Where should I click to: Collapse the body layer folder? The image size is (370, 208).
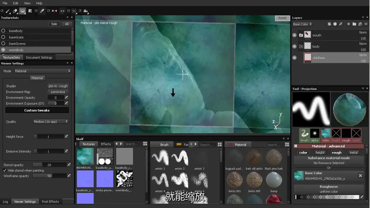(x=301, y=47)
